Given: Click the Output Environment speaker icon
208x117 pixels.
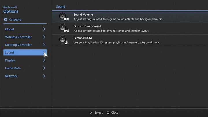Looking at the screenshot, I should click(x=64, y=28).
